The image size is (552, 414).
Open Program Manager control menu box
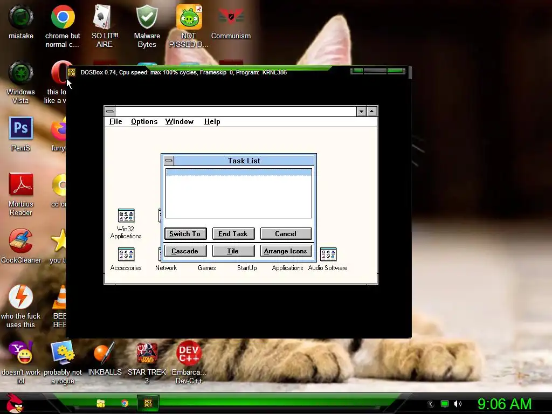click(110, 111)
